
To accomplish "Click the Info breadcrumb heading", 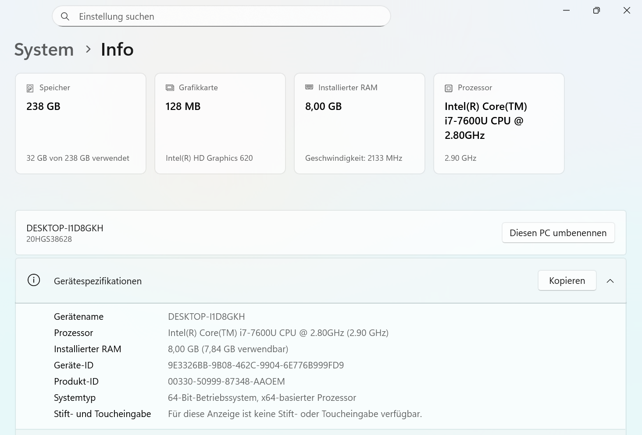I will 117,50.
